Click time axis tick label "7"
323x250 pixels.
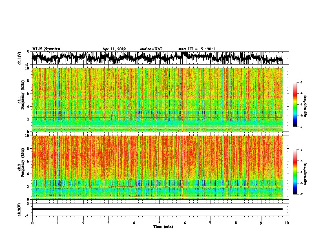pos(210,223)
